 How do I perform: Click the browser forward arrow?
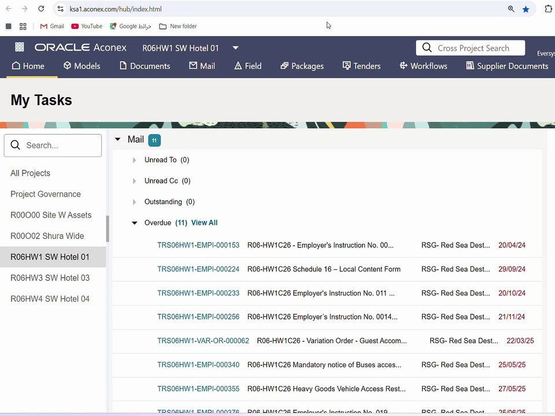[25, 9]
